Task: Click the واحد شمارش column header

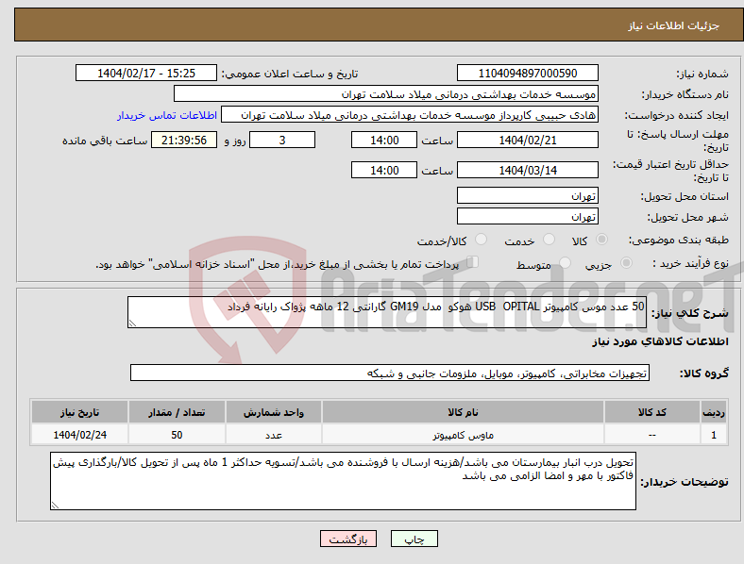Action: tap(274, 412)
